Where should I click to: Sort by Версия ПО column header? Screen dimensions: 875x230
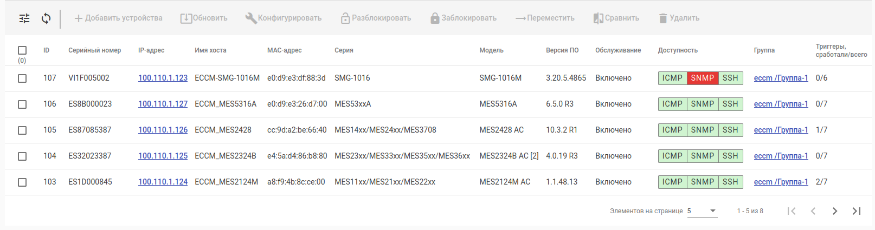(x=562, y=50)
